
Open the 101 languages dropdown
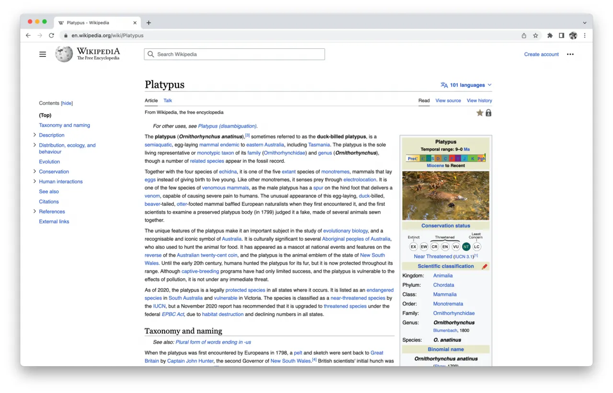coord(466,85)
